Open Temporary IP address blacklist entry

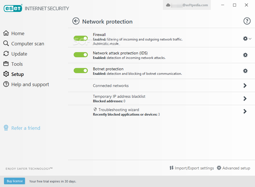[119, 96]
